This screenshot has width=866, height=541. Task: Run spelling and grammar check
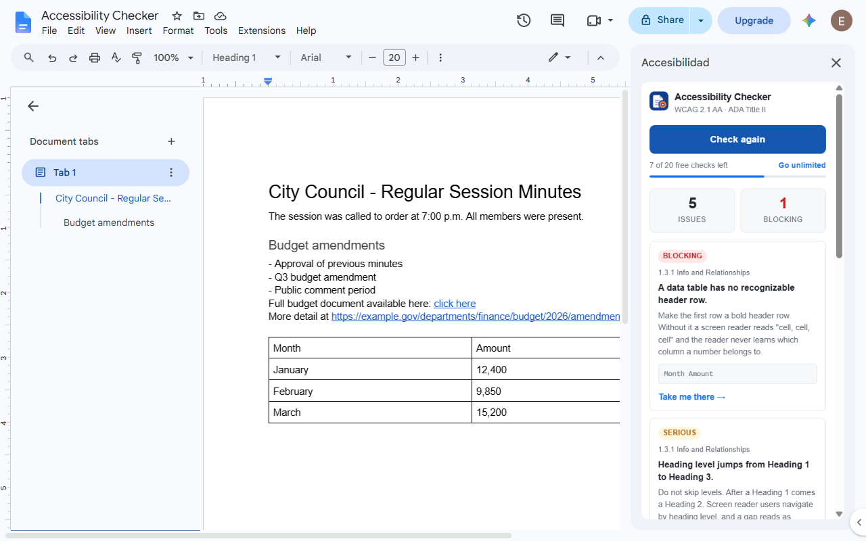tap(116, 57)
